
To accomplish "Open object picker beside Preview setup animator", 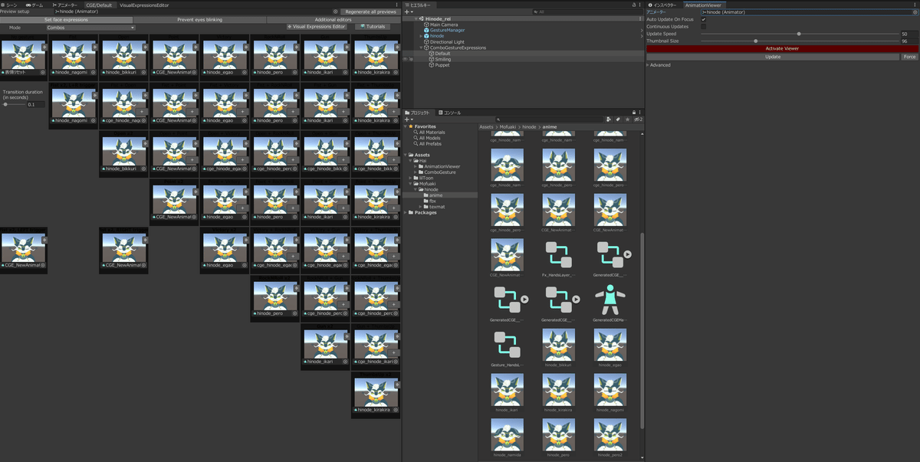I will tap(336, 12).
